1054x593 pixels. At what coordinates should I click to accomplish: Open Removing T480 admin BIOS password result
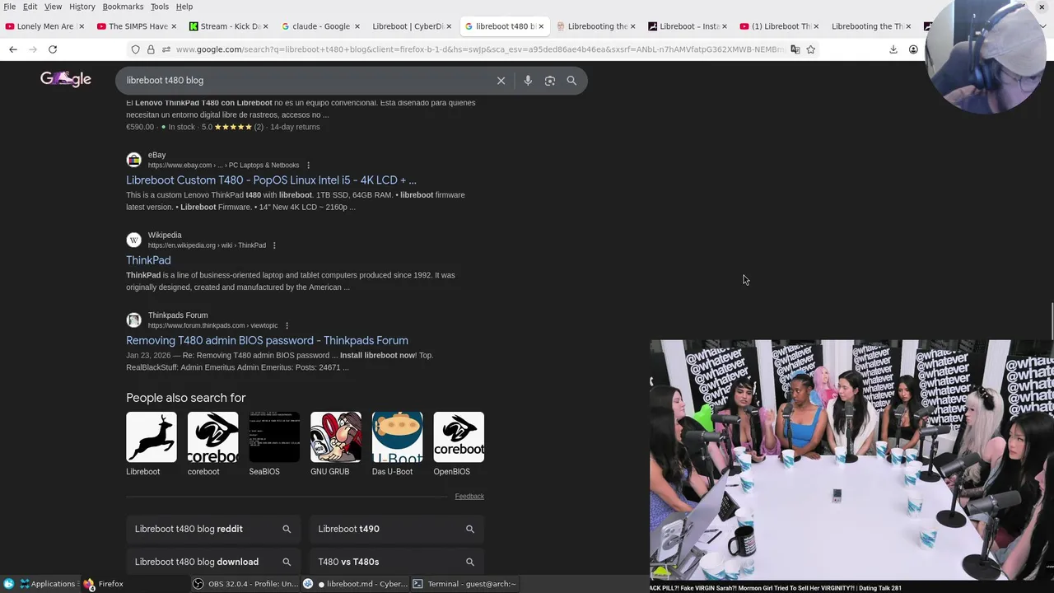tap(267, 340)
